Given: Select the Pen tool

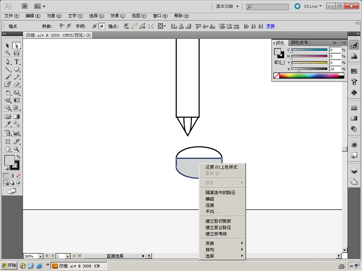Looking at the screenshot, I should click(x=8, y=62).
